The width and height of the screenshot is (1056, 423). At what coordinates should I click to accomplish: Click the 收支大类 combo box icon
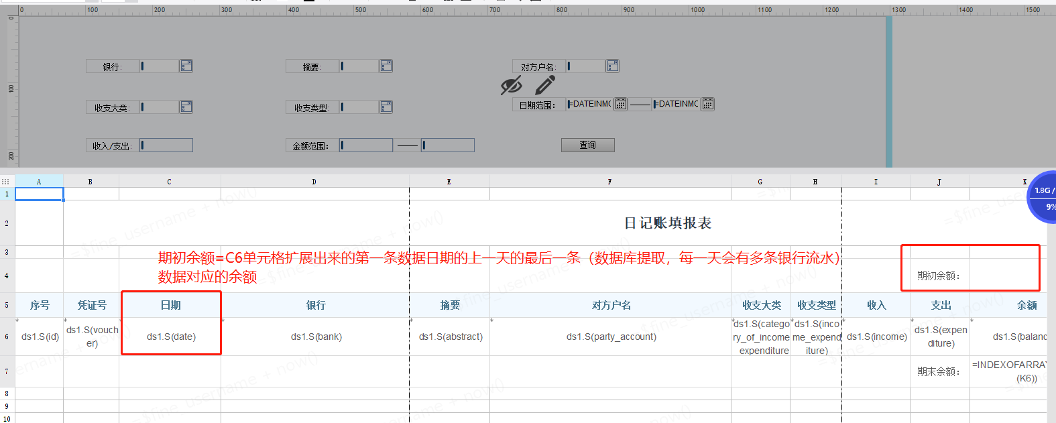coord(186,107)
